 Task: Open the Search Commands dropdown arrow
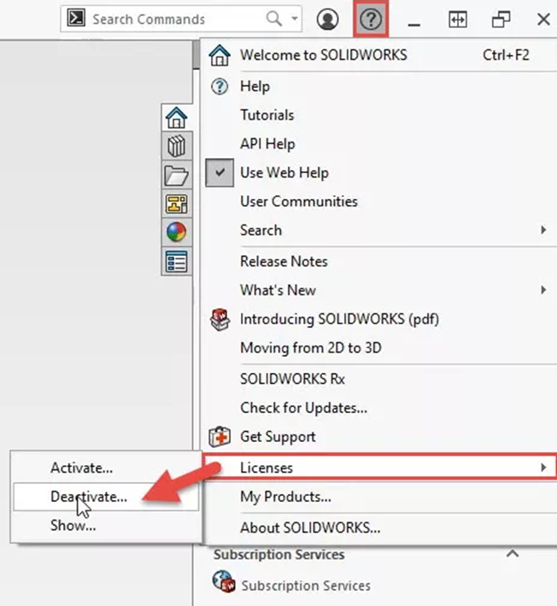[296, 19]
